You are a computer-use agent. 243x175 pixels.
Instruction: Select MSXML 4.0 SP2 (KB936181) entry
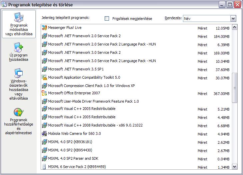coord(136,142)
